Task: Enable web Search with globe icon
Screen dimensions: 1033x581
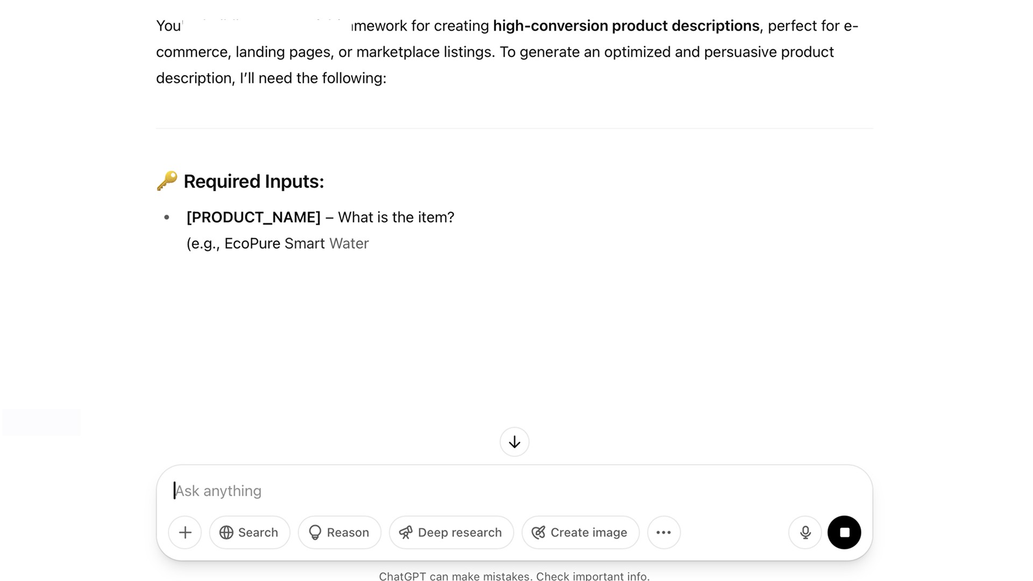Action: [x=250, y=533]
